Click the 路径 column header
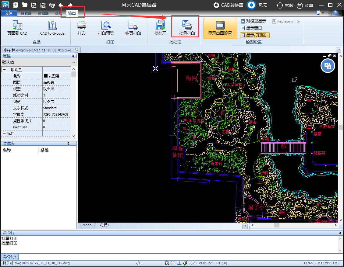Screen dimensions: 344x267 pos(44,150)
